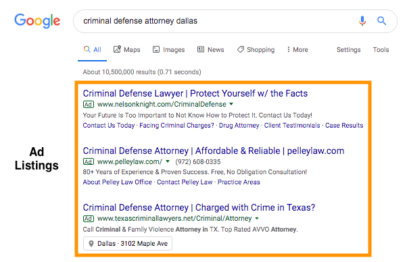
Task: Click the Your Future Is Too Important description
Action: point(197,115)
